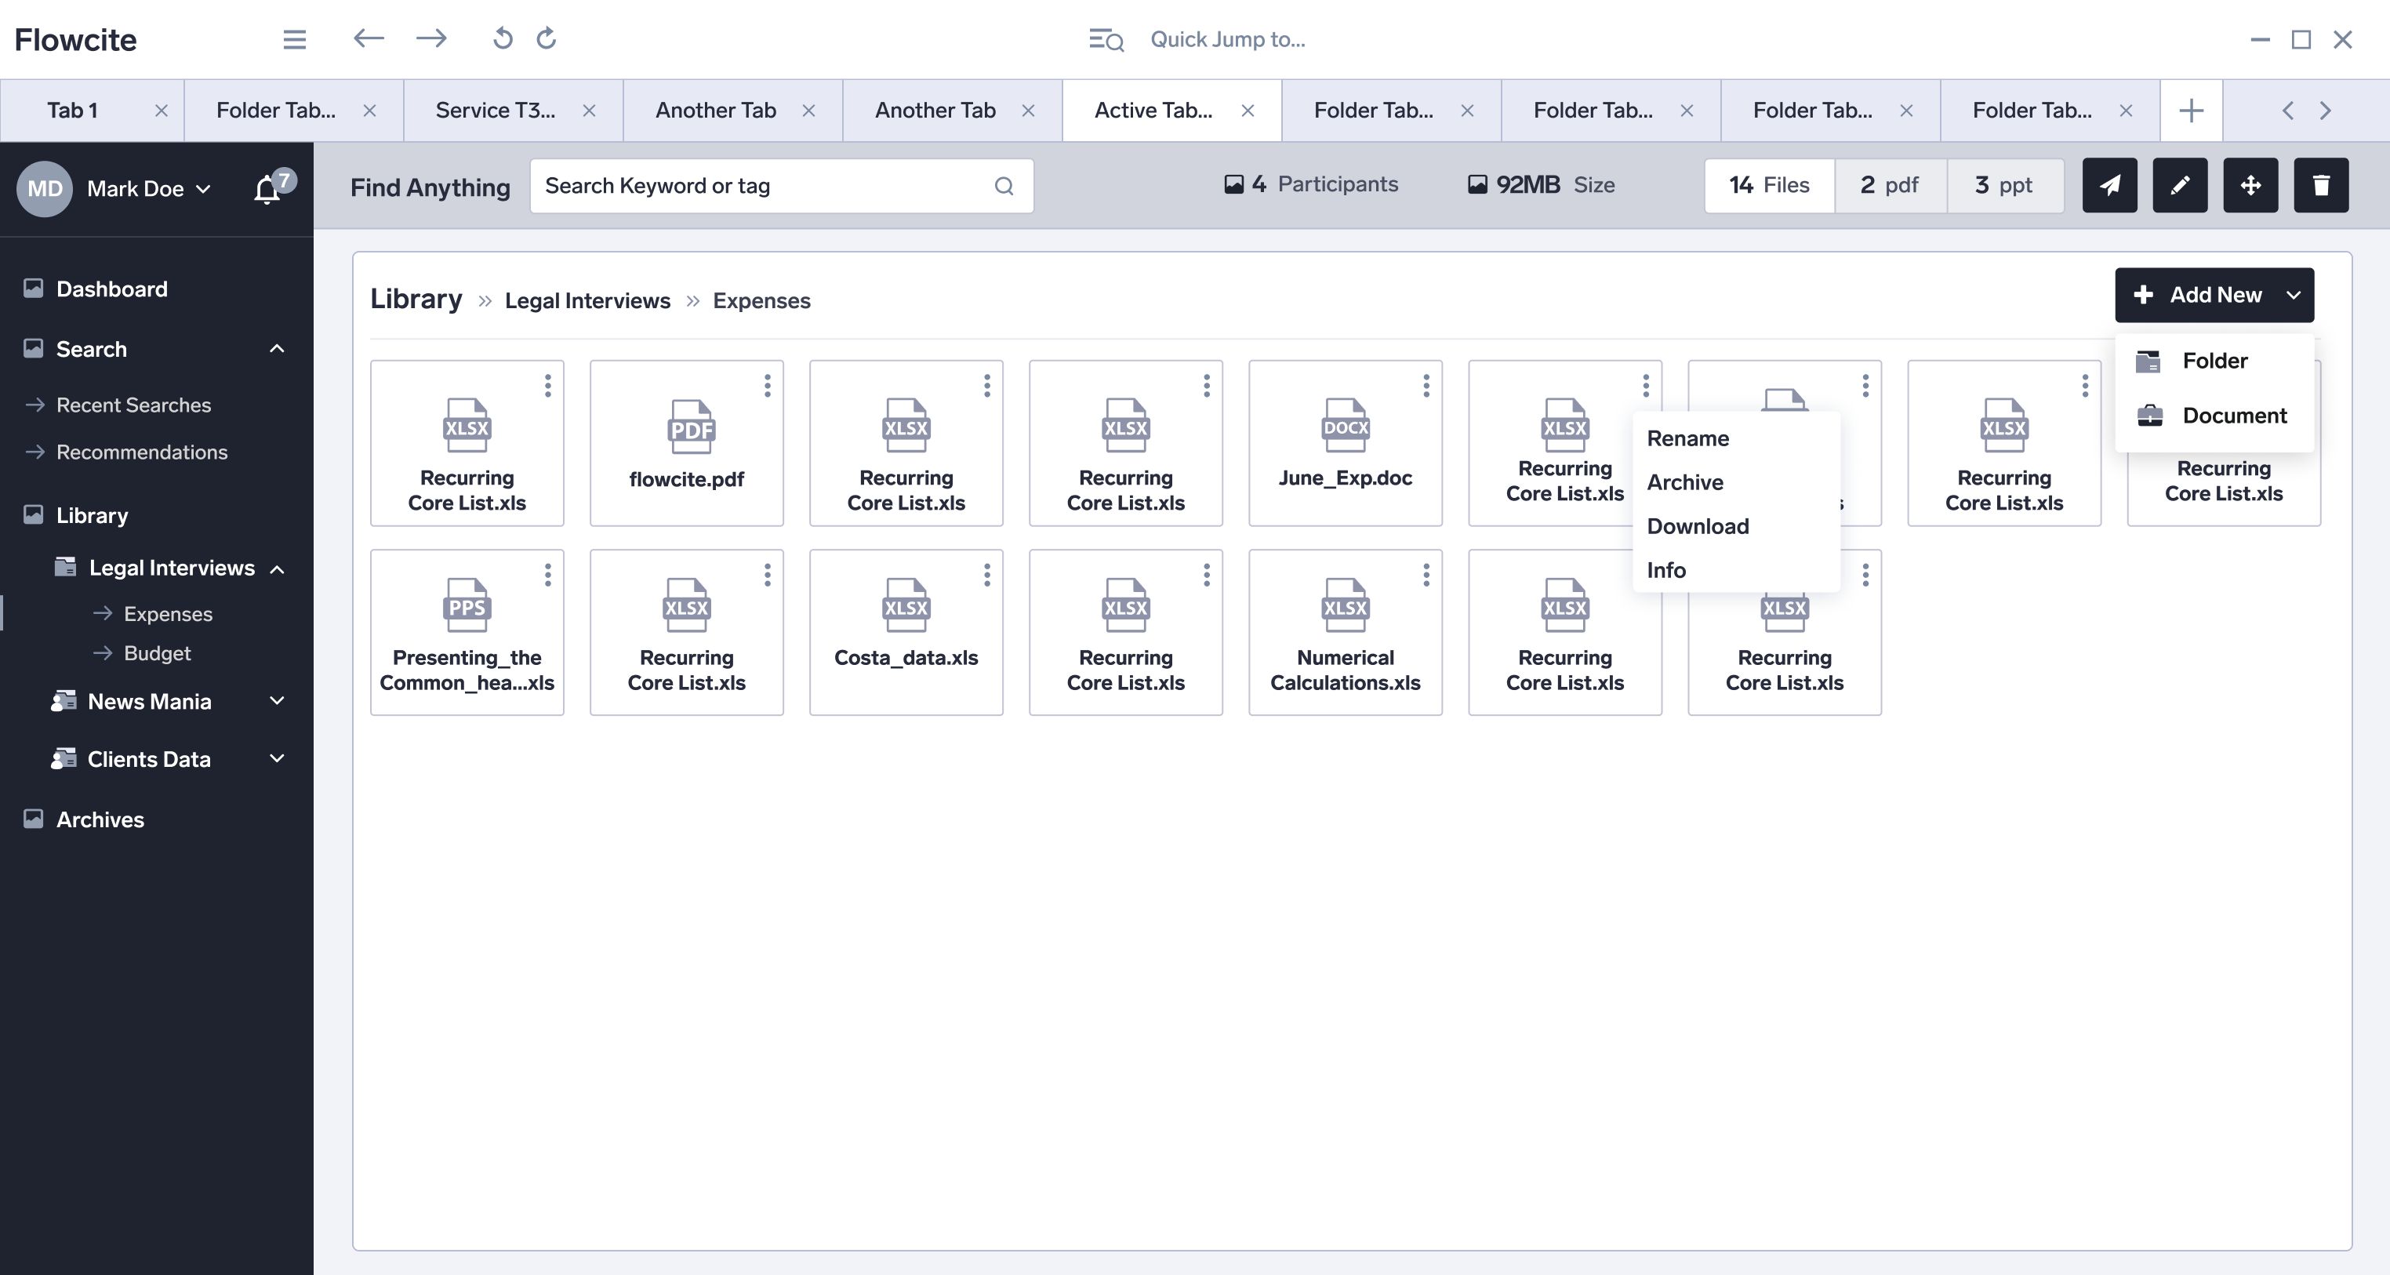The image size is (2390, 1275).
Task: Open the notifications bell icon
Action: click(268, 188)
